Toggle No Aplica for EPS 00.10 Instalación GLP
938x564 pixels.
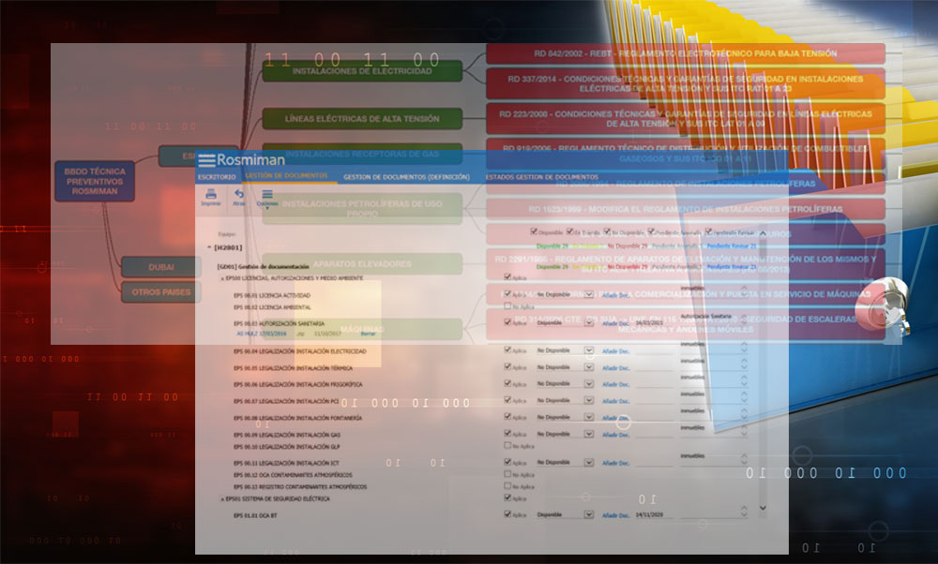coord(507,446)
